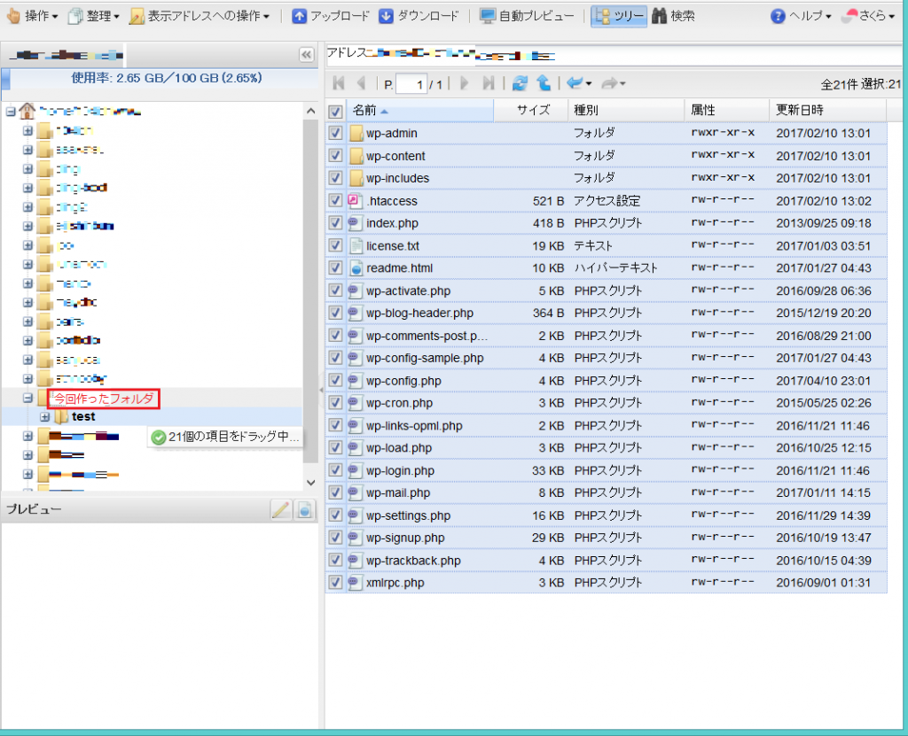Viewport: 908px width, 736px height.
Task: Click the ダウンロード download button
Action: [419, 16]
